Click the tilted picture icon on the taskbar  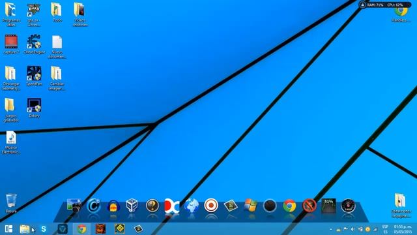tap(138, 229)
